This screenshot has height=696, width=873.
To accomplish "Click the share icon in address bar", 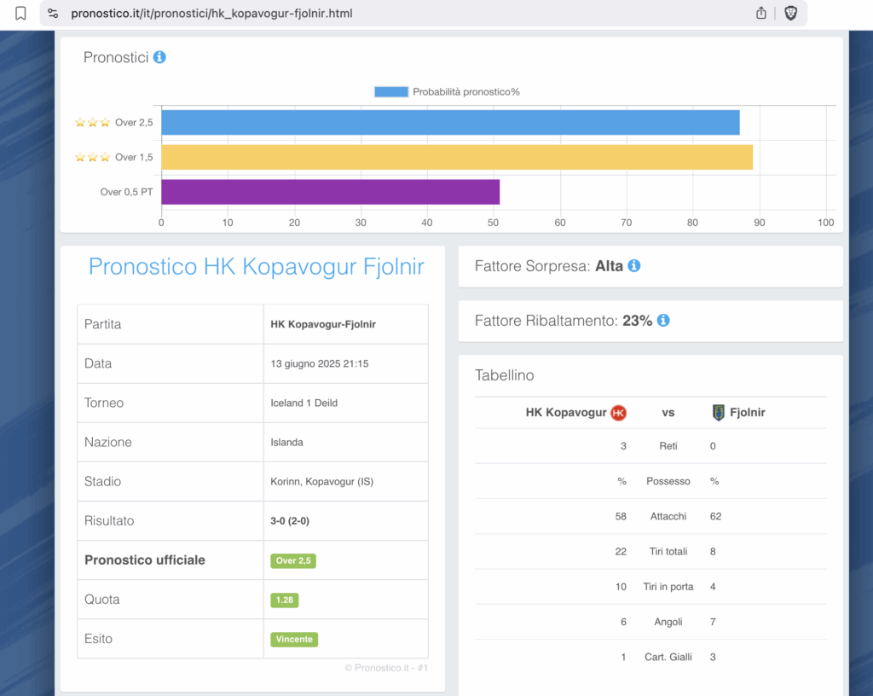I will 761,13.
